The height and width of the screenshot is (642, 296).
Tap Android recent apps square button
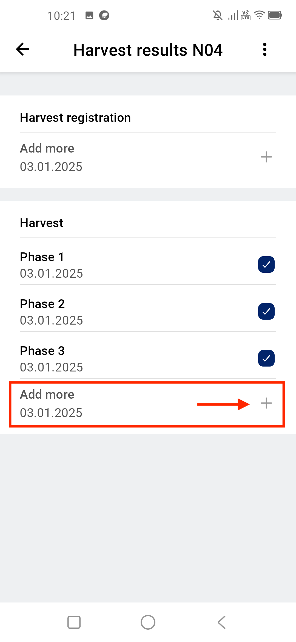74,622
